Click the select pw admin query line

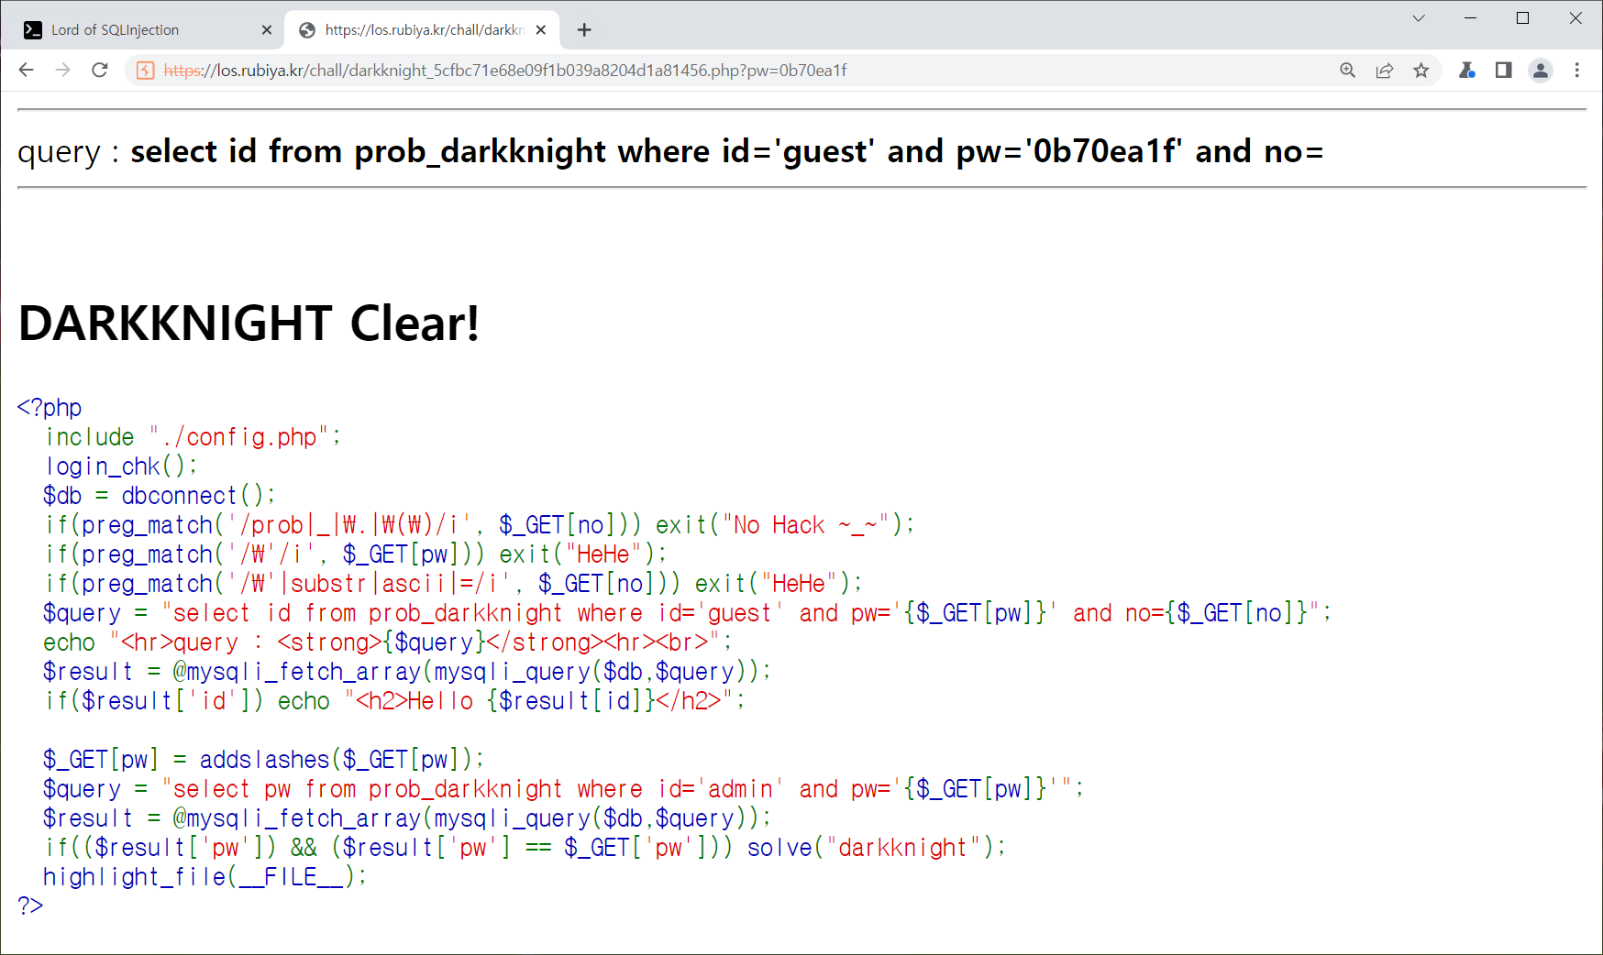(564, 789)
